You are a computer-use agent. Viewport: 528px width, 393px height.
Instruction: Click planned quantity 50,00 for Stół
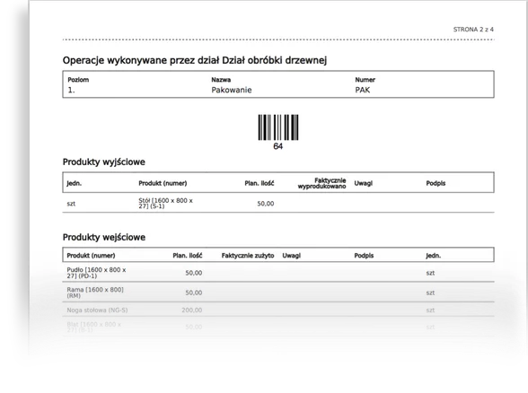pos(266,204)
